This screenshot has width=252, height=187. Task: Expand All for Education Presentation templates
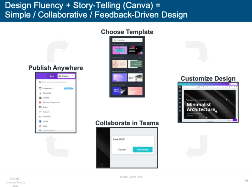pyautogui.click(x=140, y=71)
